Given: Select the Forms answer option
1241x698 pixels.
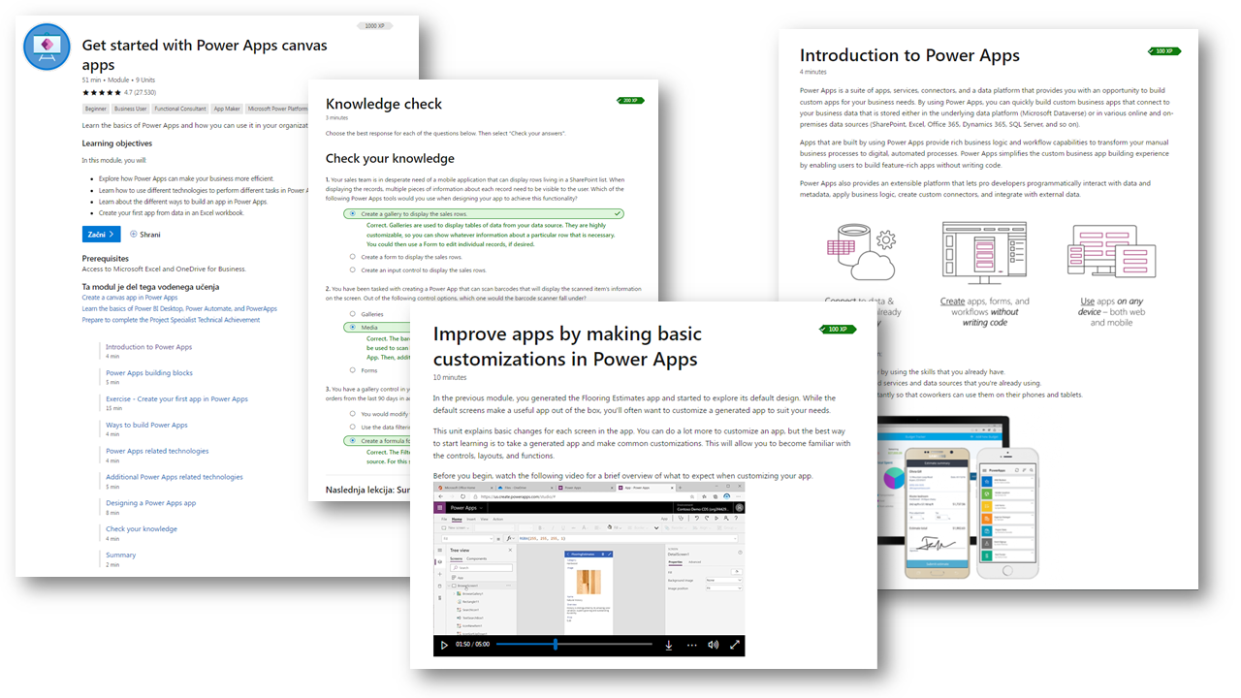Looking at the screenshot, I should click(x=364, y=370).
